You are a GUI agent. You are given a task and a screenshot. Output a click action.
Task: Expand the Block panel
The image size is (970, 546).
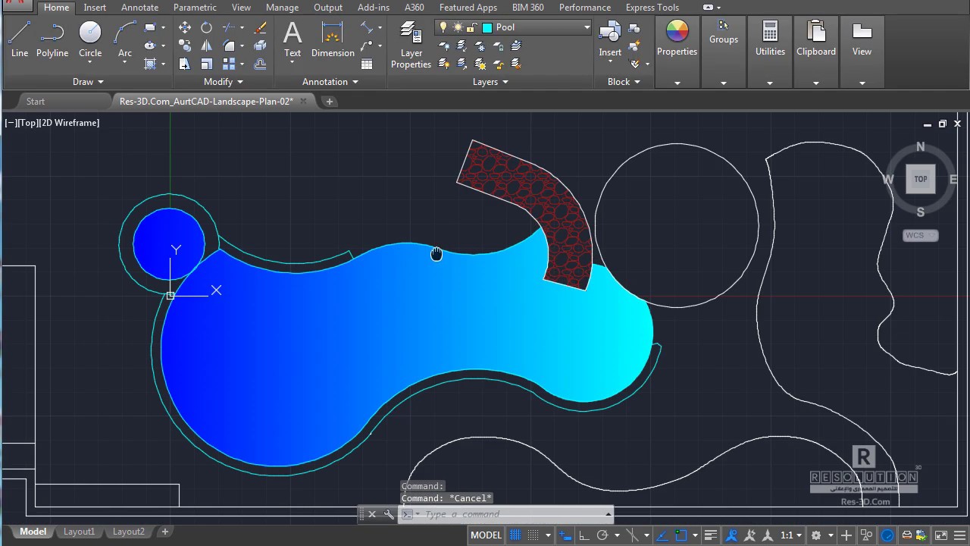tap(624, 82)
